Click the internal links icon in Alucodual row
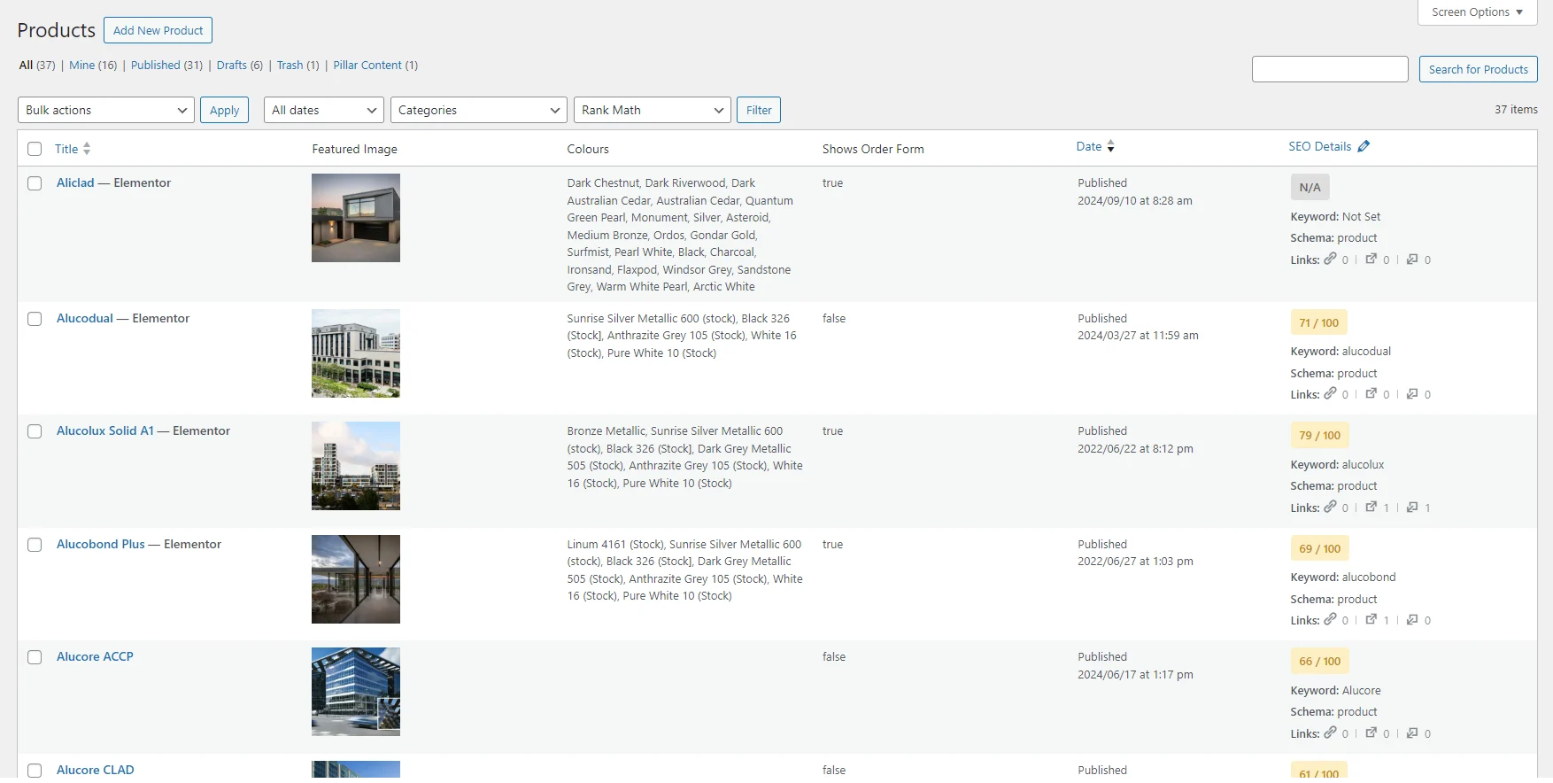 coord(1330,393)
